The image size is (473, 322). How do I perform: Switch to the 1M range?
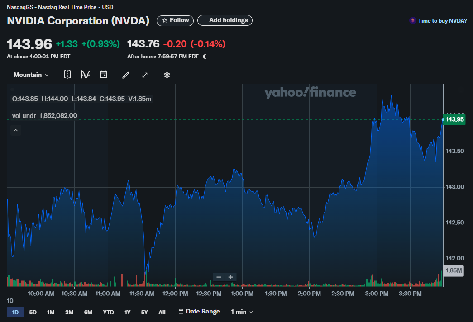point(51,312)
